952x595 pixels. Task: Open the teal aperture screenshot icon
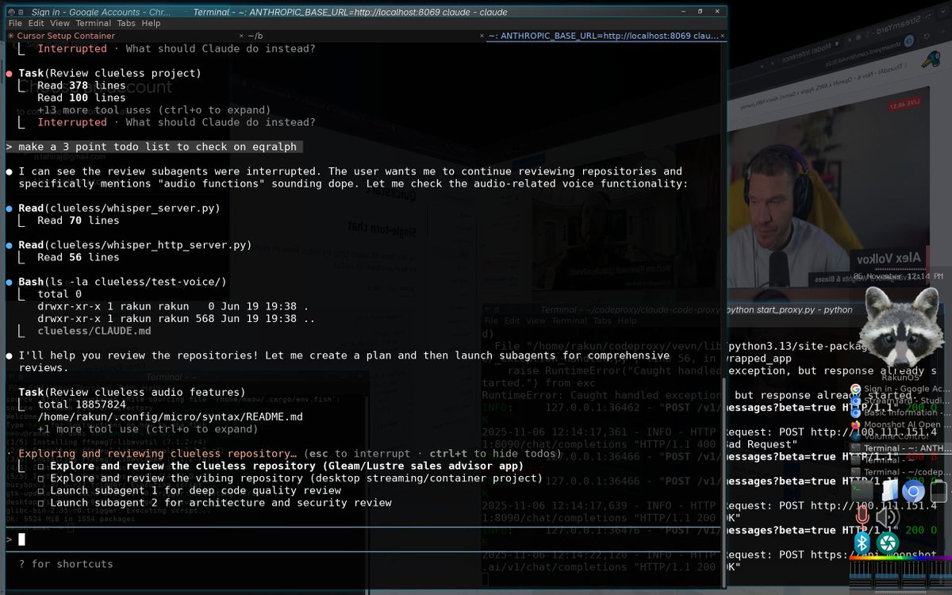(888, 542)
